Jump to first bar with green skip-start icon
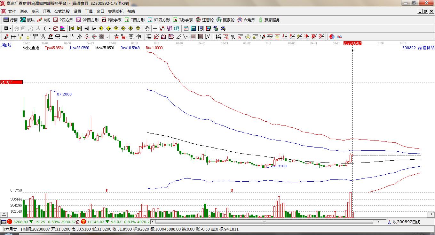This screenshot has width=435, height=235. [72, 28]
